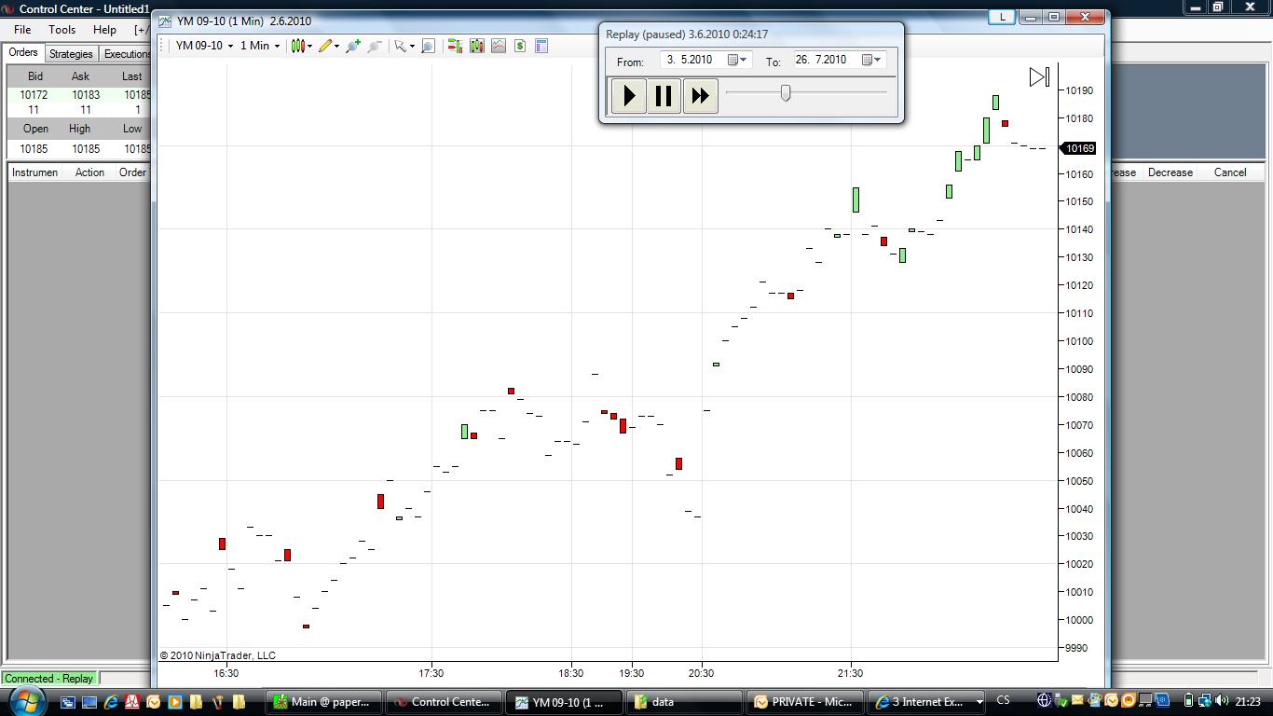
Task: Switch to the Strategies tab
Action: [x=71, y=54]
